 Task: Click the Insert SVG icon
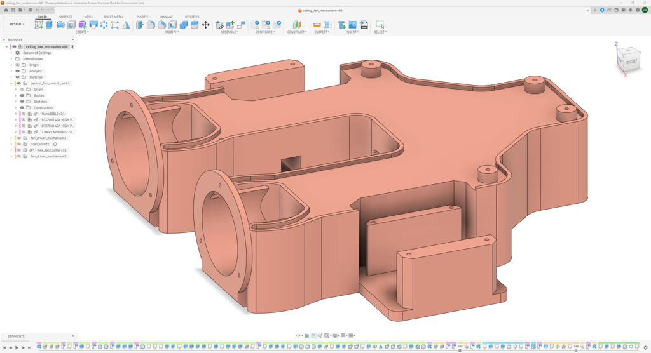pyautogui.click(x=364, y=25)
